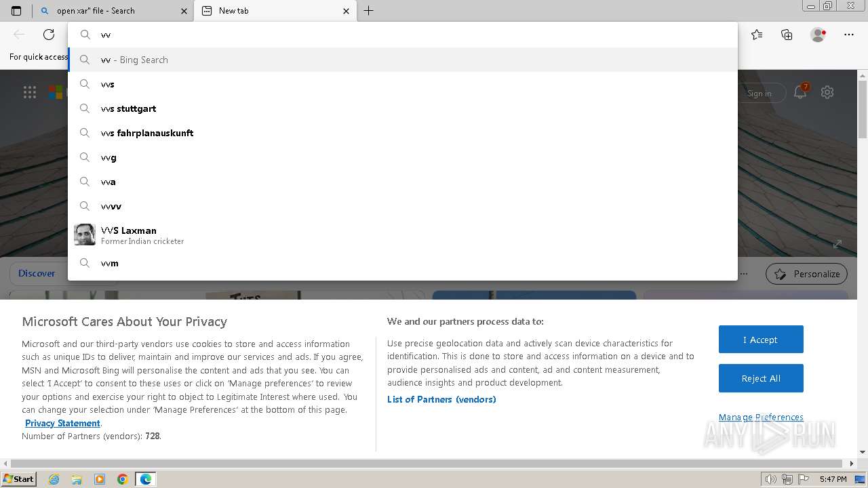Launch Internet Explorer from taskbar
The width and height of the screenshot is (868, 488).
point(54,479)
